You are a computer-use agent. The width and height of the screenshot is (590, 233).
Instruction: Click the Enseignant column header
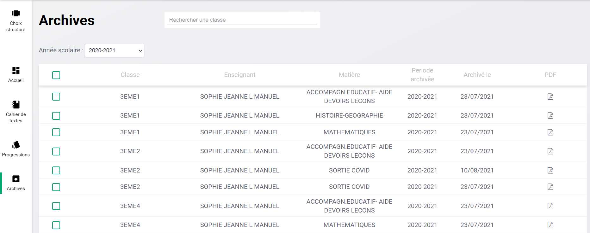tap(240, 75)
